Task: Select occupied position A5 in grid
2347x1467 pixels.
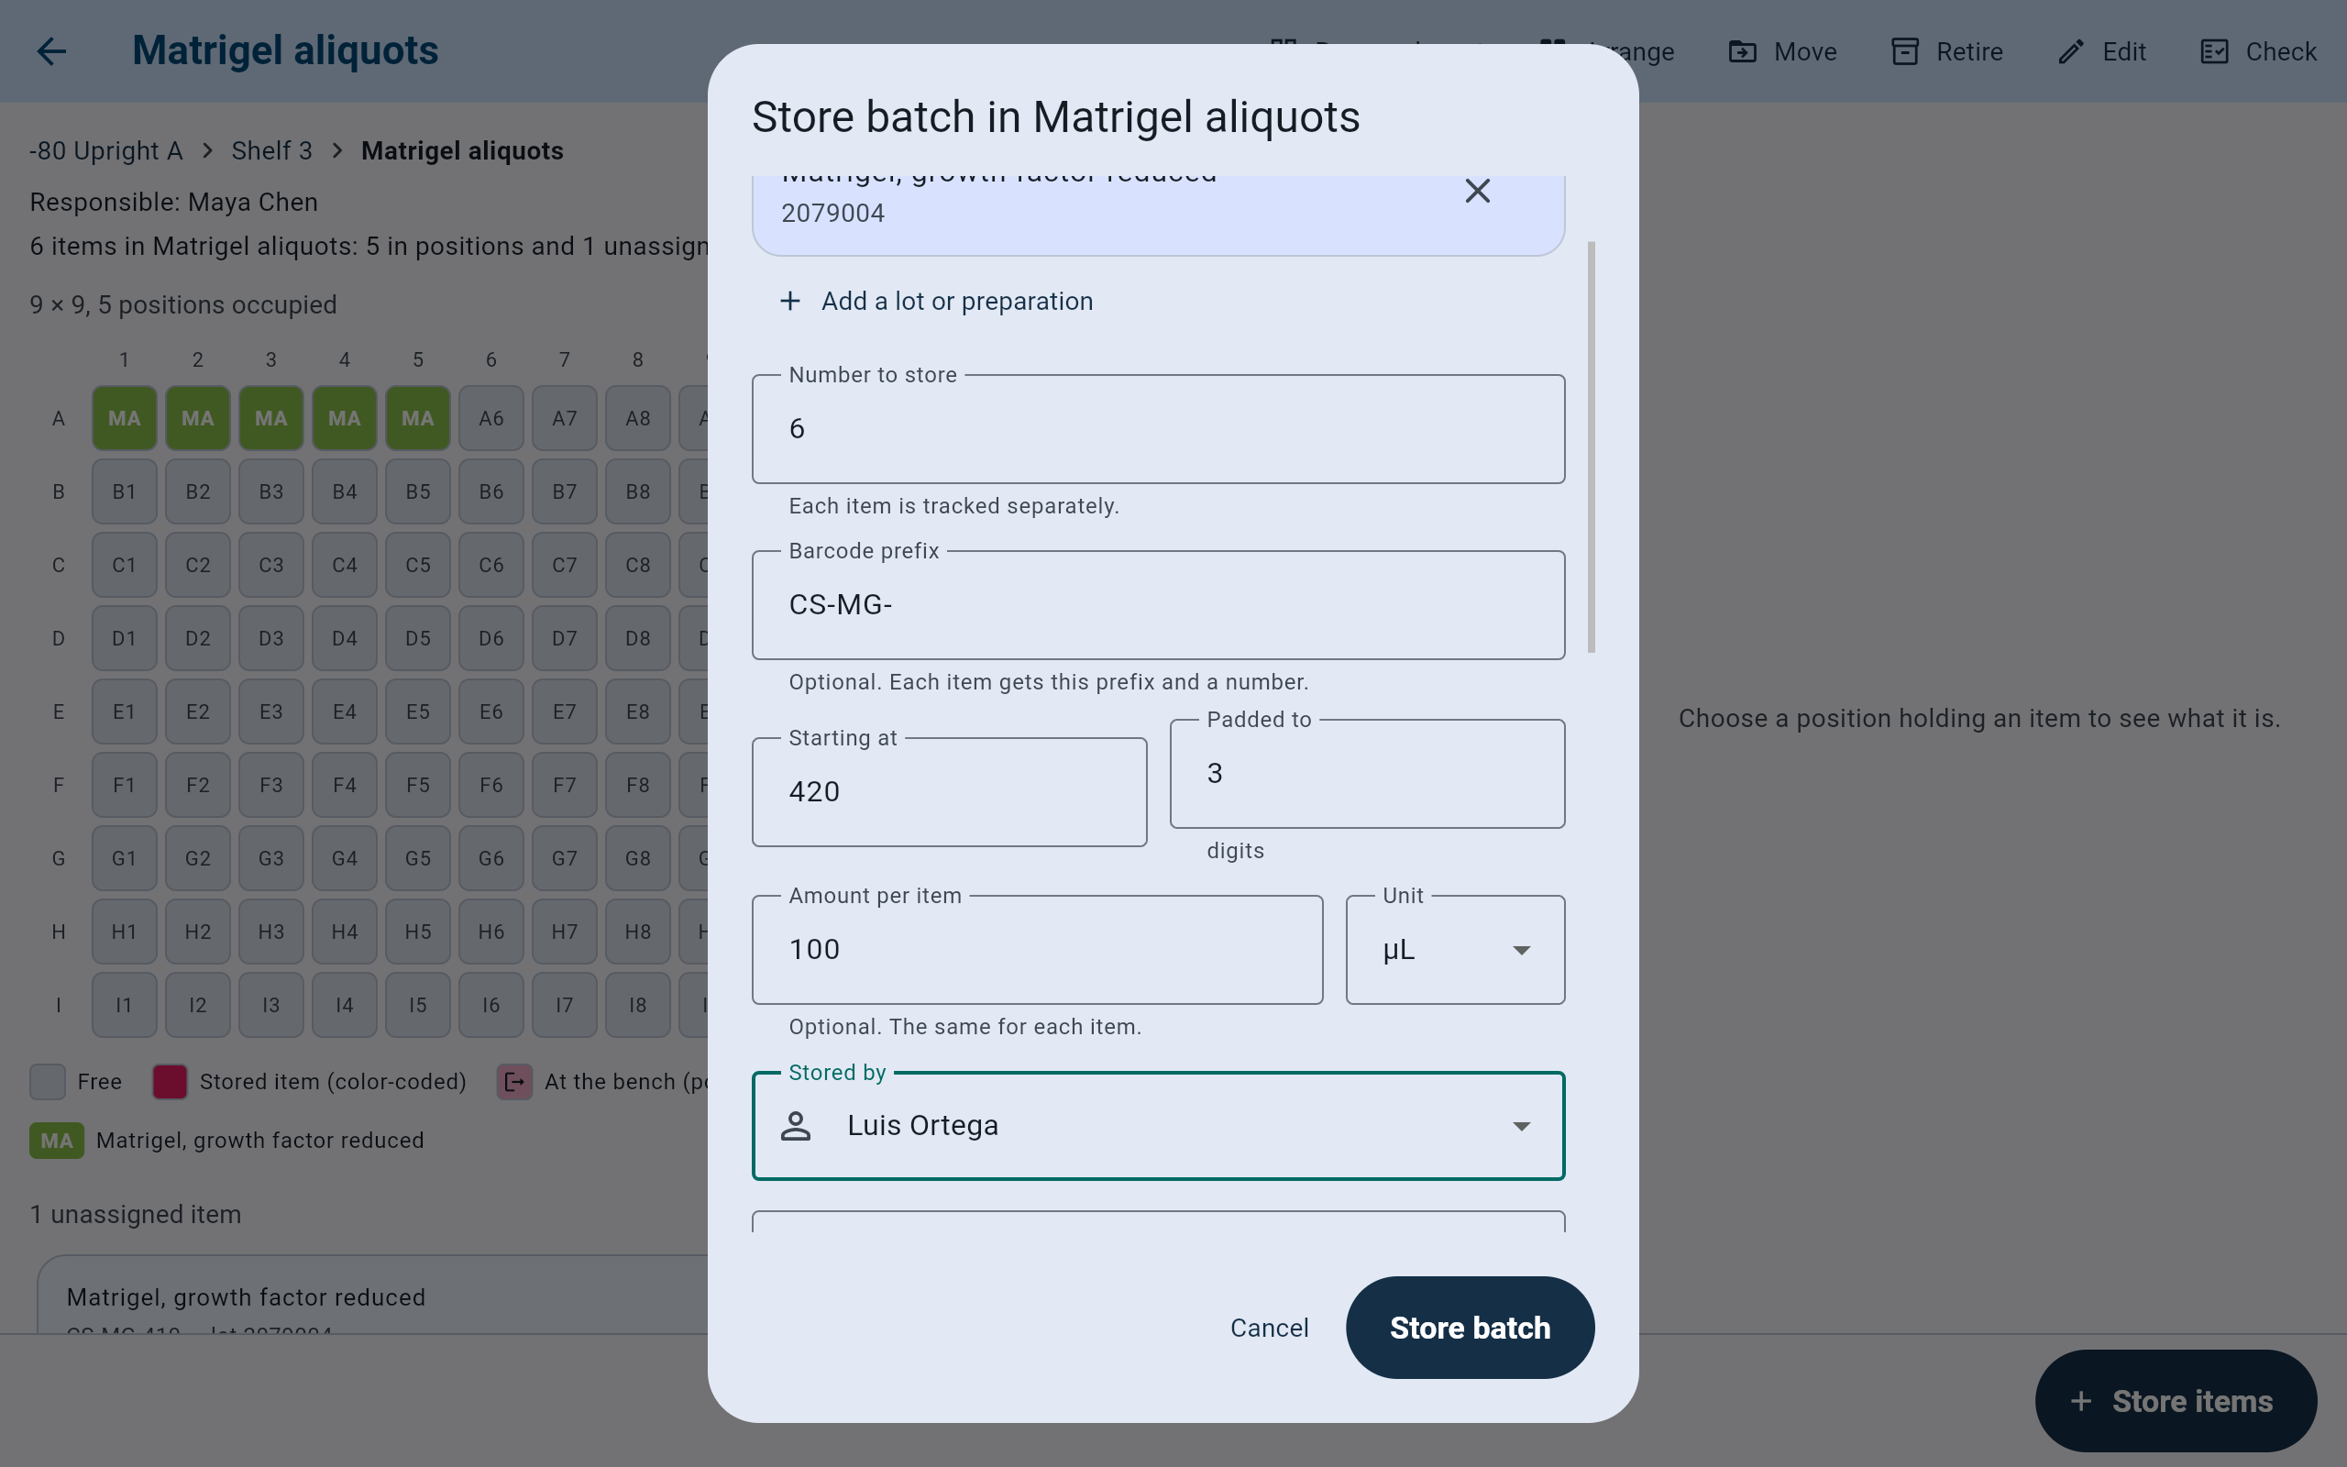Action: point(418,418)
